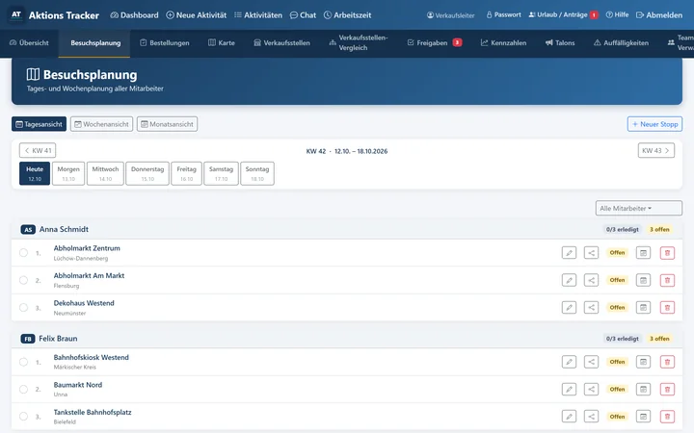Select Sonntag 18.10 day
The image size is (694, 433).
[x=257, y=173]
